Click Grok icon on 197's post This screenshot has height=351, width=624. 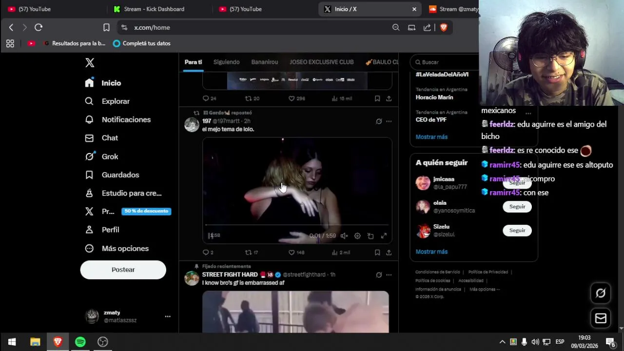pos(379,121)
